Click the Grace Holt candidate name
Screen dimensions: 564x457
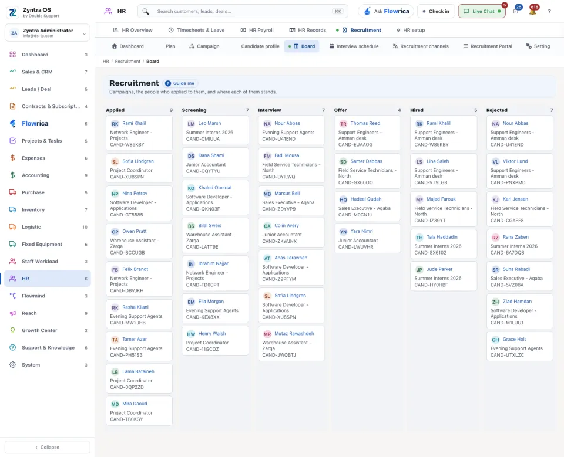pyautogui.click(x=514, y=339)
